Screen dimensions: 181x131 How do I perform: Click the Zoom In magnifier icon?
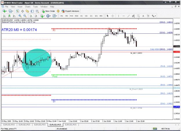(x=20, y=16)
